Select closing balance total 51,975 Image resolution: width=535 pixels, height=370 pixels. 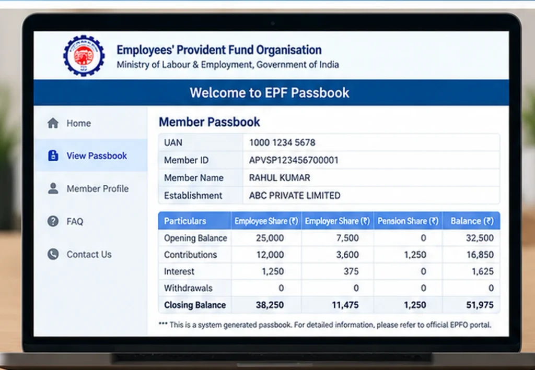pyautogui.click(x=480, y=305)
